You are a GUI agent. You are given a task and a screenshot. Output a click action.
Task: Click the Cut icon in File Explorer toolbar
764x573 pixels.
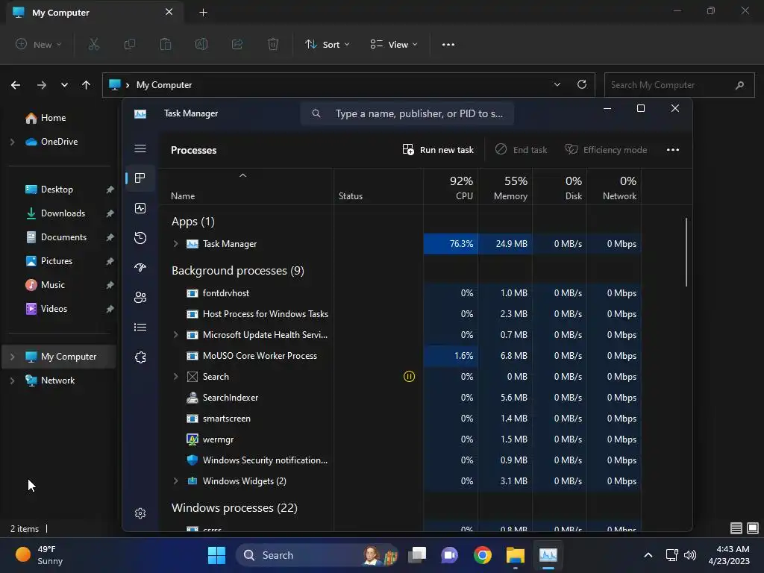(93, 44)
